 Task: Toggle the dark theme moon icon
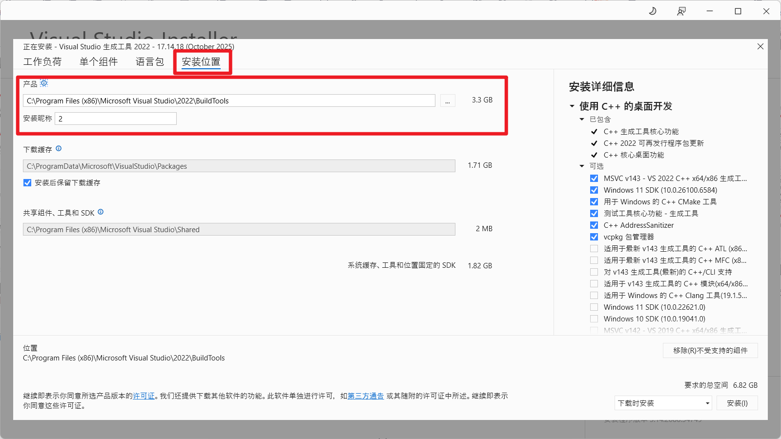653,11
